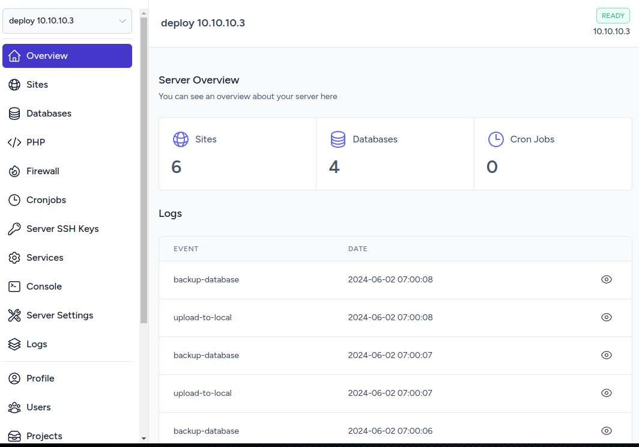Click the Firewall flame icon
Viewport: 639px width, 447px height.
(x=14, y=171)
